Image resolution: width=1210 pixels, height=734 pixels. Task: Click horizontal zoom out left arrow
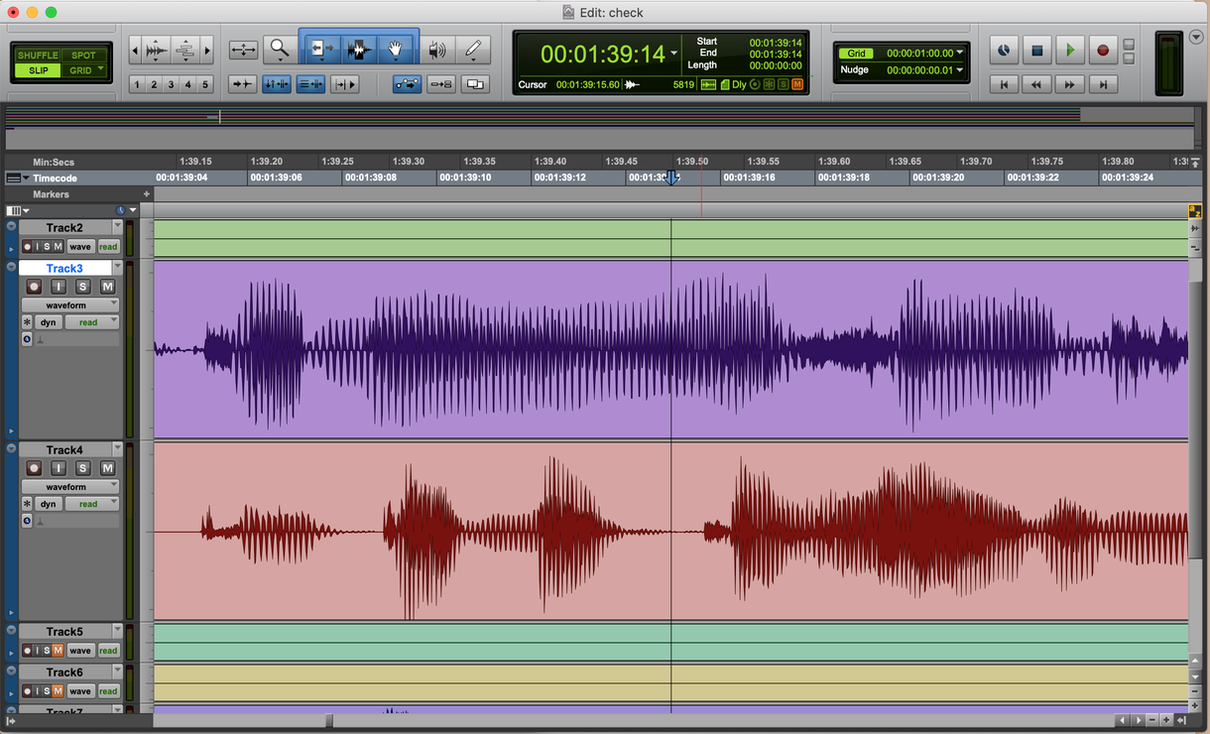click(x=136, y=50)
